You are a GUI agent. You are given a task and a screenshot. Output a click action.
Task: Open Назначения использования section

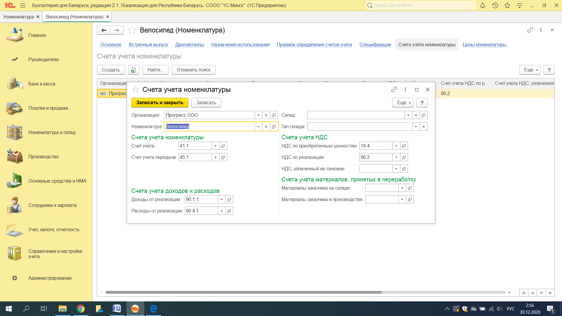point(240,44)
